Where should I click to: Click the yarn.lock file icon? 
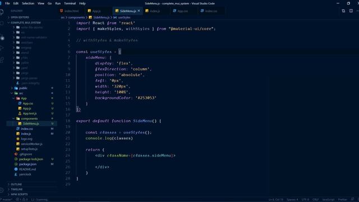point(16,175)
